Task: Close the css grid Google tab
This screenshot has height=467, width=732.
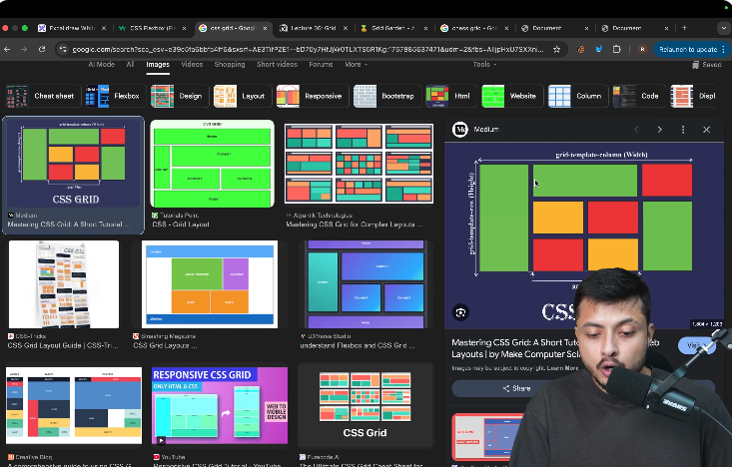Action: [266, 28]
